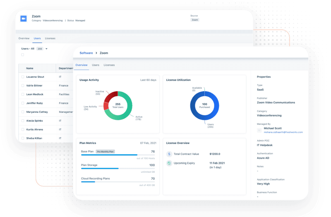Viewport: 331px width, 217px height.
Task: Click the Zoom Video Communications publisher value
Action: 276,103
